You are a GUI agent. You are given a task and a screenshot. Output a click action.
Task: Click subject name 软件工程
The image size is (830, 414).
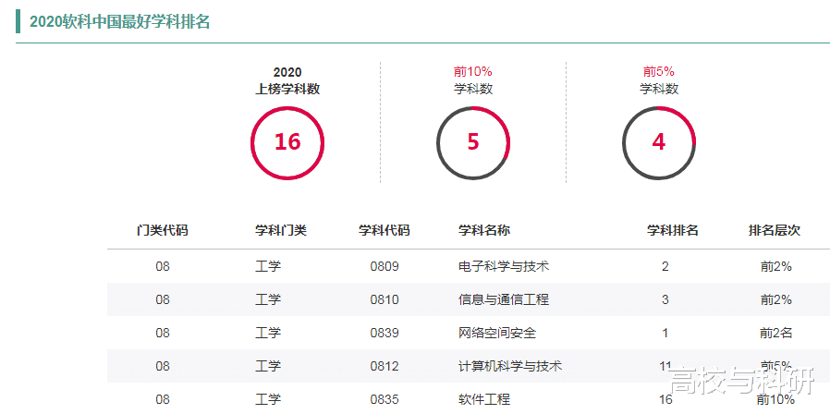[483, 399]
